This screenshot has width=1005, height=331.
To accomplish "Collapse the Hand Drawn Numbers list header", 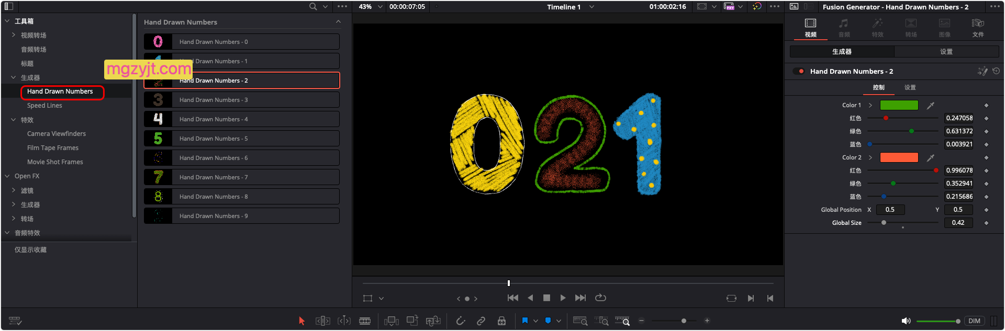I will tap(338, 22).
